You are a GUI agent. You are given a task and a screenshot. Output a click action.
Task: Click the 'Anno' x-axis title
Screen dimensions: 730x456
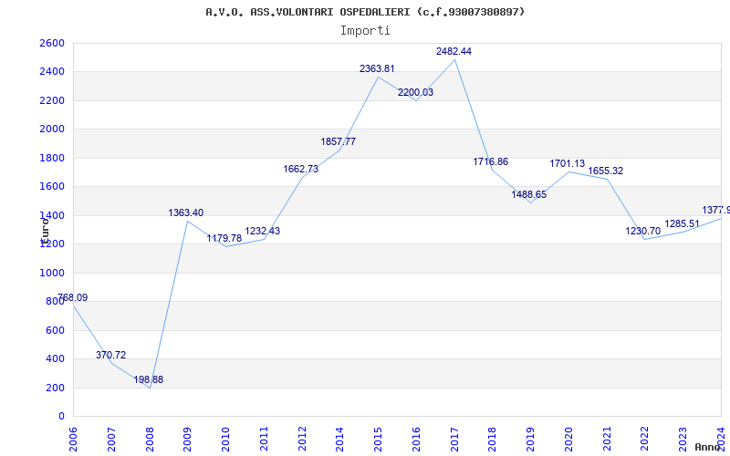click(x=706, y=447)
